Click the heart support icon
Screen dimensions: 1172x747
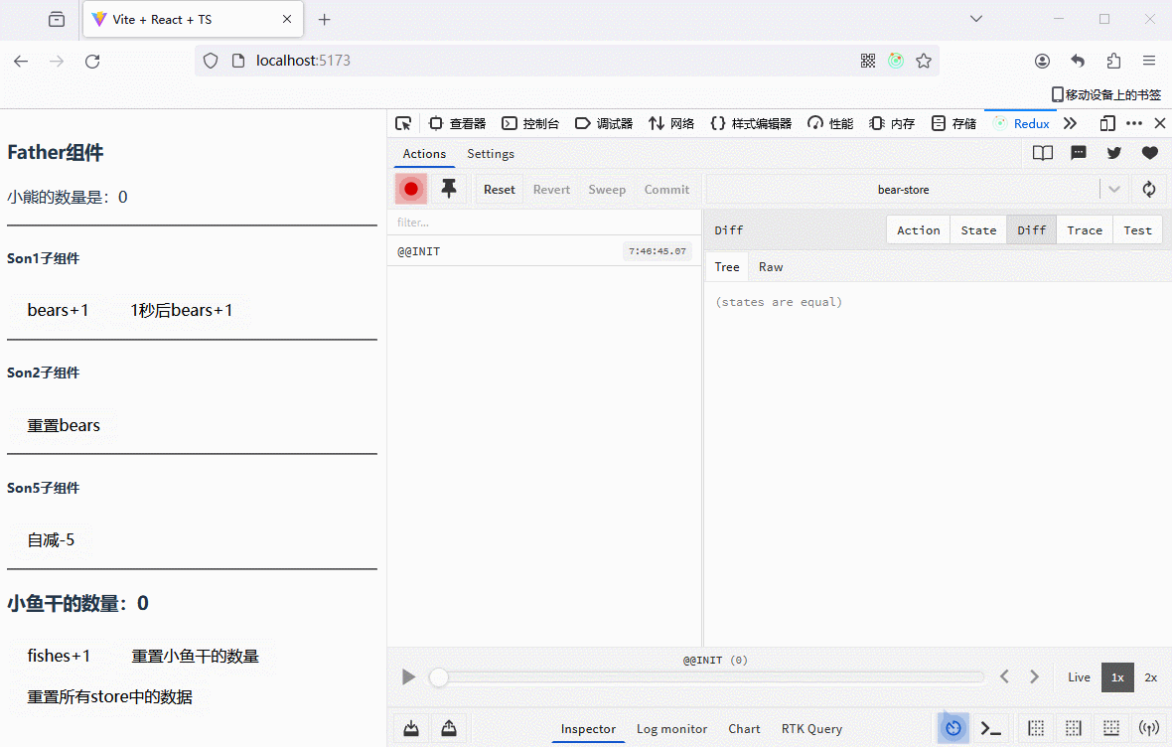point(1149,153)
